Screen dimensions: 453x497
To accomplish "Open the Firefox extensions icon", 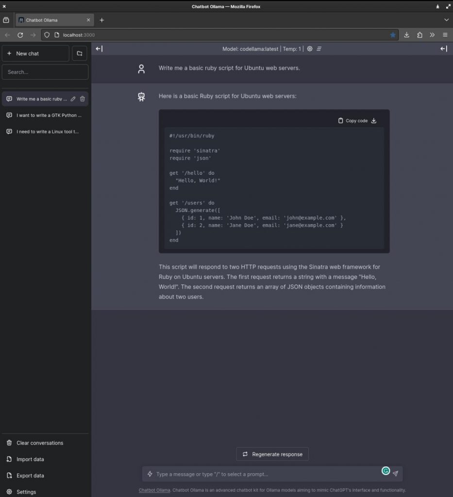I will pos(419,35).
